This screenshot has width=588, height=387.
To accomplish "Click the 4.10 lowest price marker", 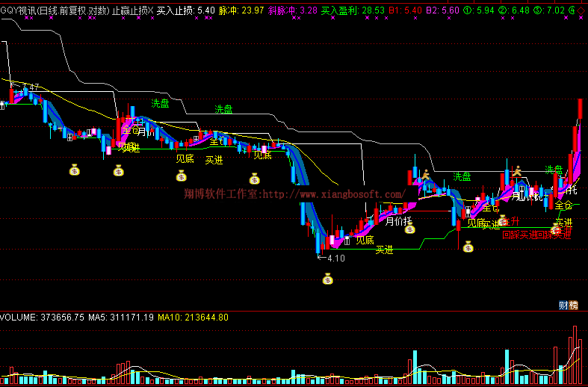I will (334, 258).
